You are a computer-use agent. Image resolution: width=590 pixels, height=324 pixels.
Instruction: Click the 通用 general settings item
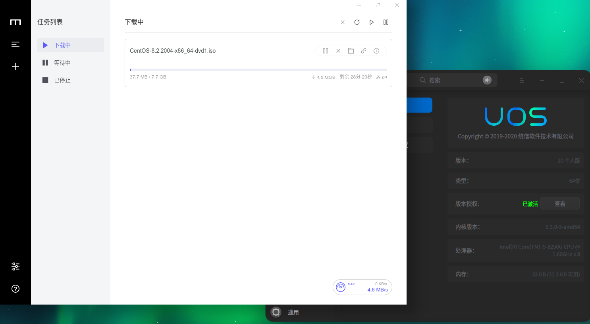[x=293, y=312]
